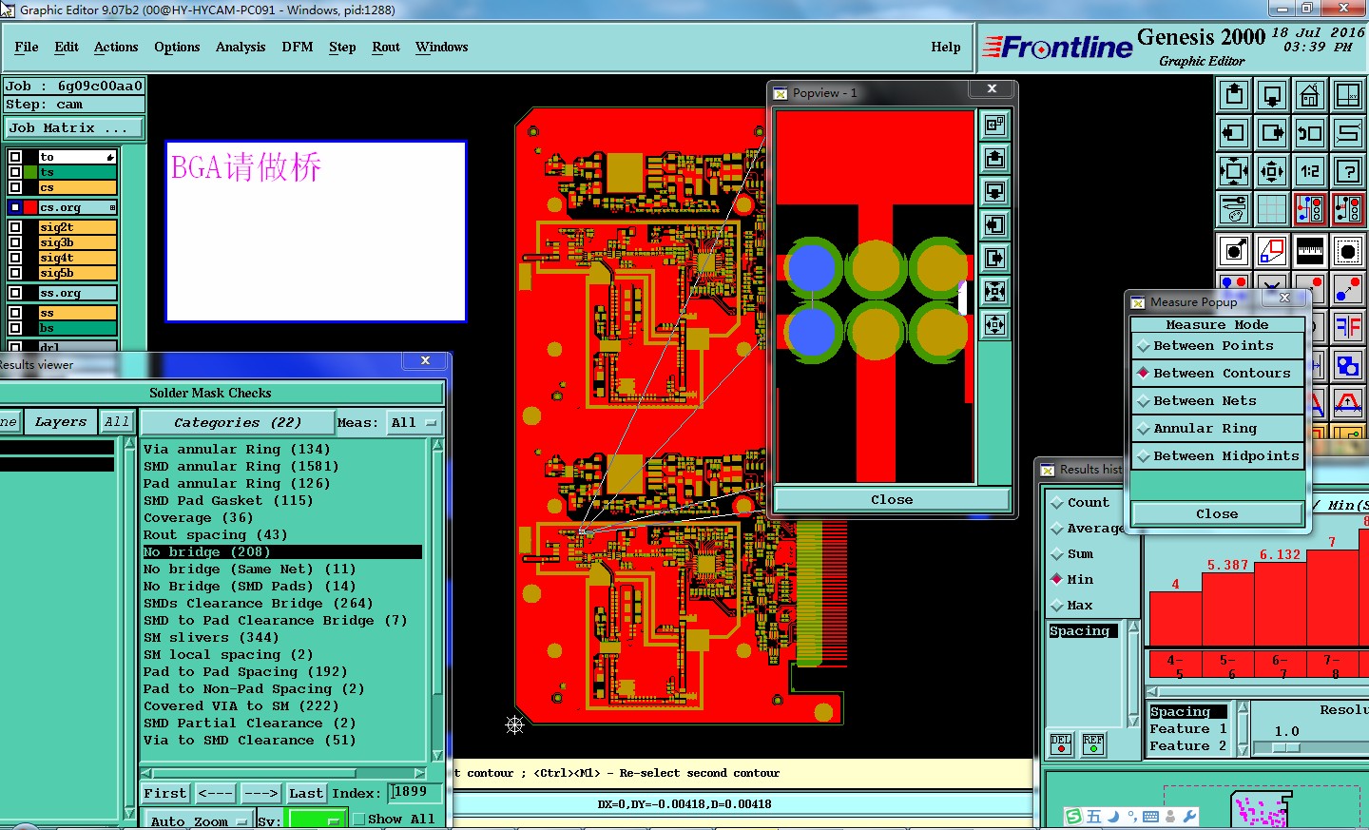This screenshot has width=1369, height=830.
Task: Click the Popview detach window icon
Action: [994, 125]
